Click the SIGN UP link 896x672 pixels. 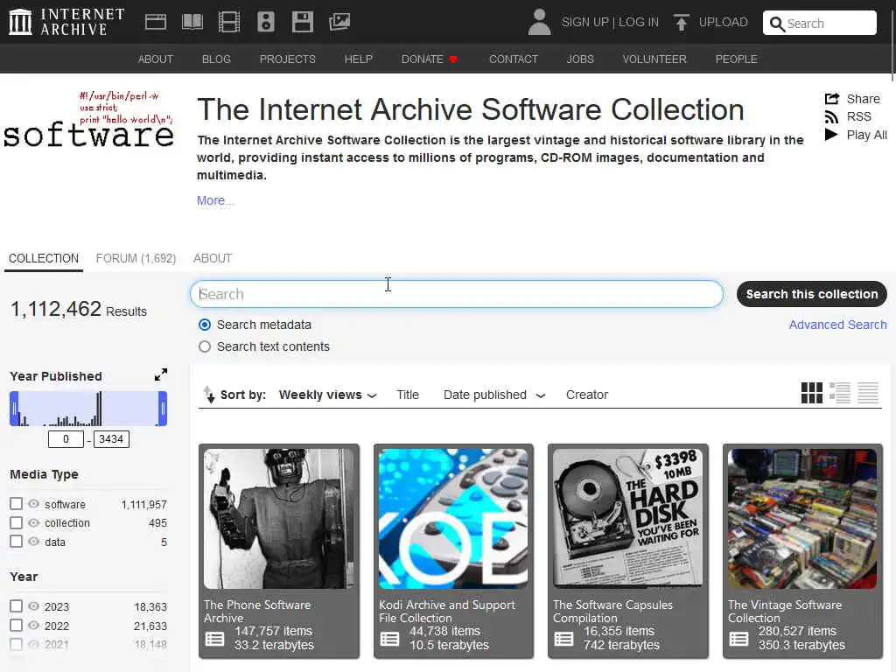pyautogui.click(x=584, y=22)
